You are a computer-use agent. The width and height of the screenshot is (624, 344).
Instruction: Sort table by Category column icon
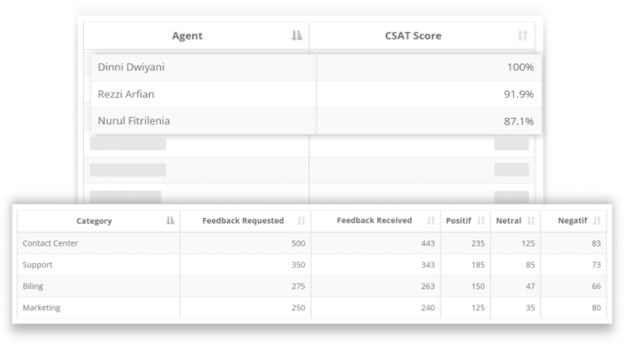[x=170, y=221]
